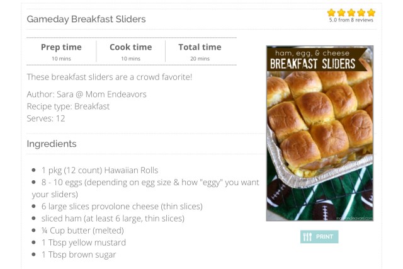Screen dimensions: 403x269
Task: Click the yellow mustard ingredient item
Action: (x=83, y=243)
